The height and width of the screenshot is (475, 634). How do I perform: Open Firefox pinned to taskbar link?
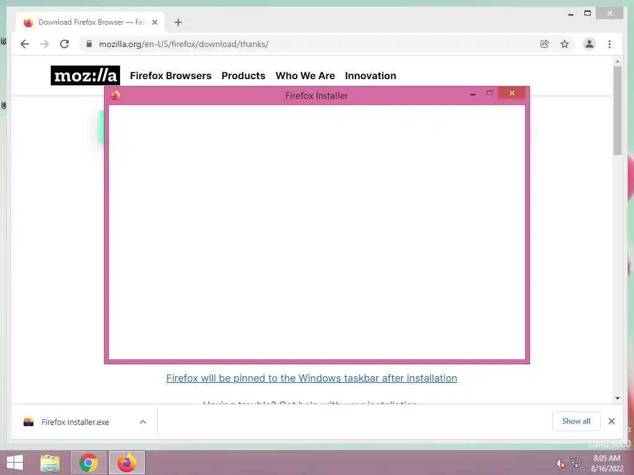point(312,378)
